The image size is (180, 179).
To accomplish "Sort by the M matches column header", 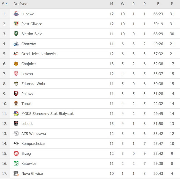I will 112,4.
